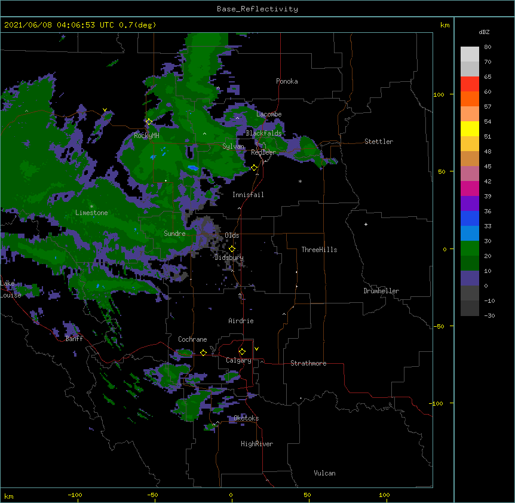Select the 65 dBZ red color swatch
Viewport: 515px width, 503px height.
click(470, 84)
